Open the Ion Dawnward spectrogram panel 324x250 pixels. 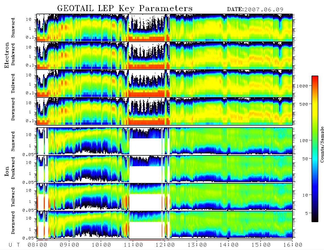coord(165,224)
